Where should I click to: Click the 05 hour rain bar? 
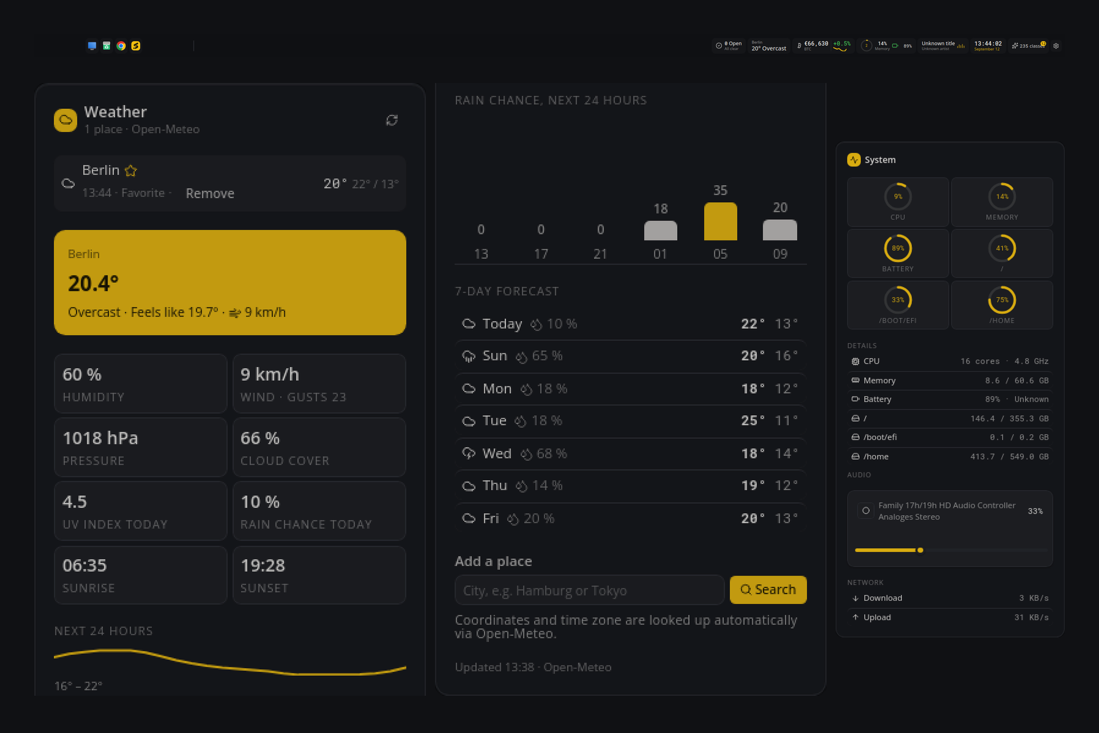(720, 221)
